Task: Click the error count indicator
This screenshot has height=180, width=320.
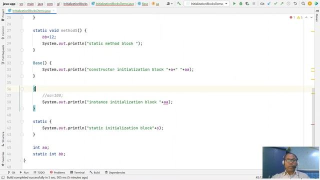Action: (x=292, y=17)
